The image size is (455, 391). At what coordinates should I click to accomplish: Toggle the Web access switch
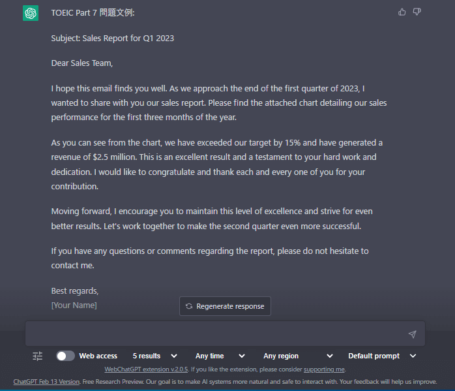point(65,356)
